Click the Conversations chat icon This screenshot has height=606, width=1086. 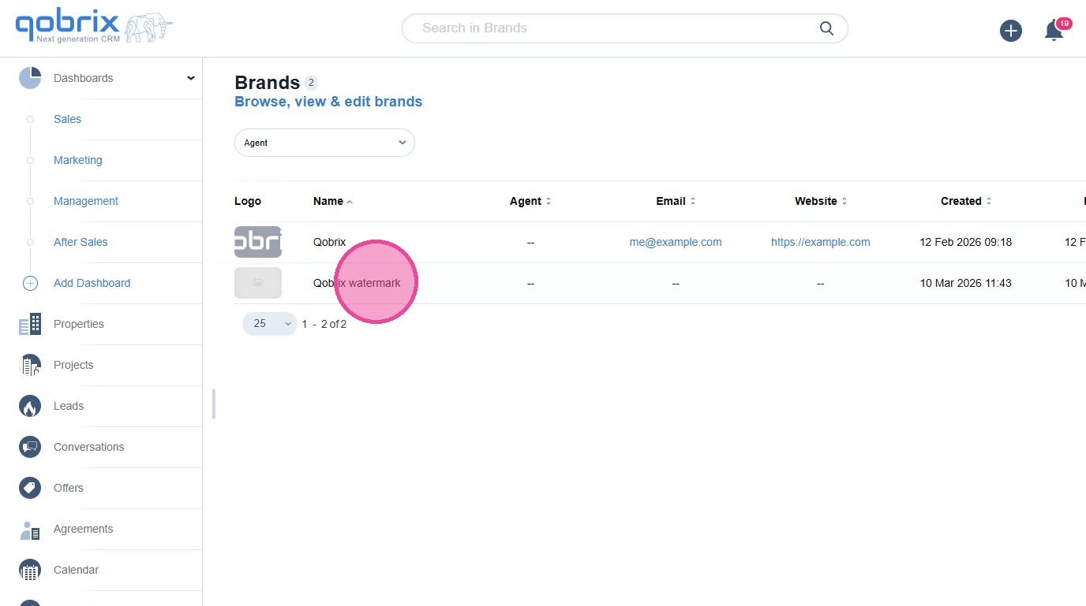(x=30, y=447)
